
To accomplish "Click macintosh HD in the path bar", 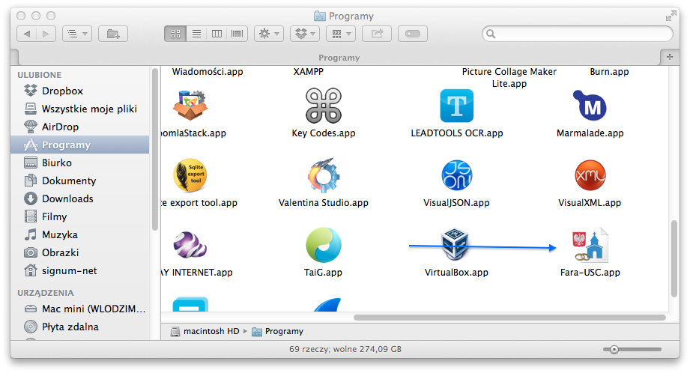I will pos(205,331).
